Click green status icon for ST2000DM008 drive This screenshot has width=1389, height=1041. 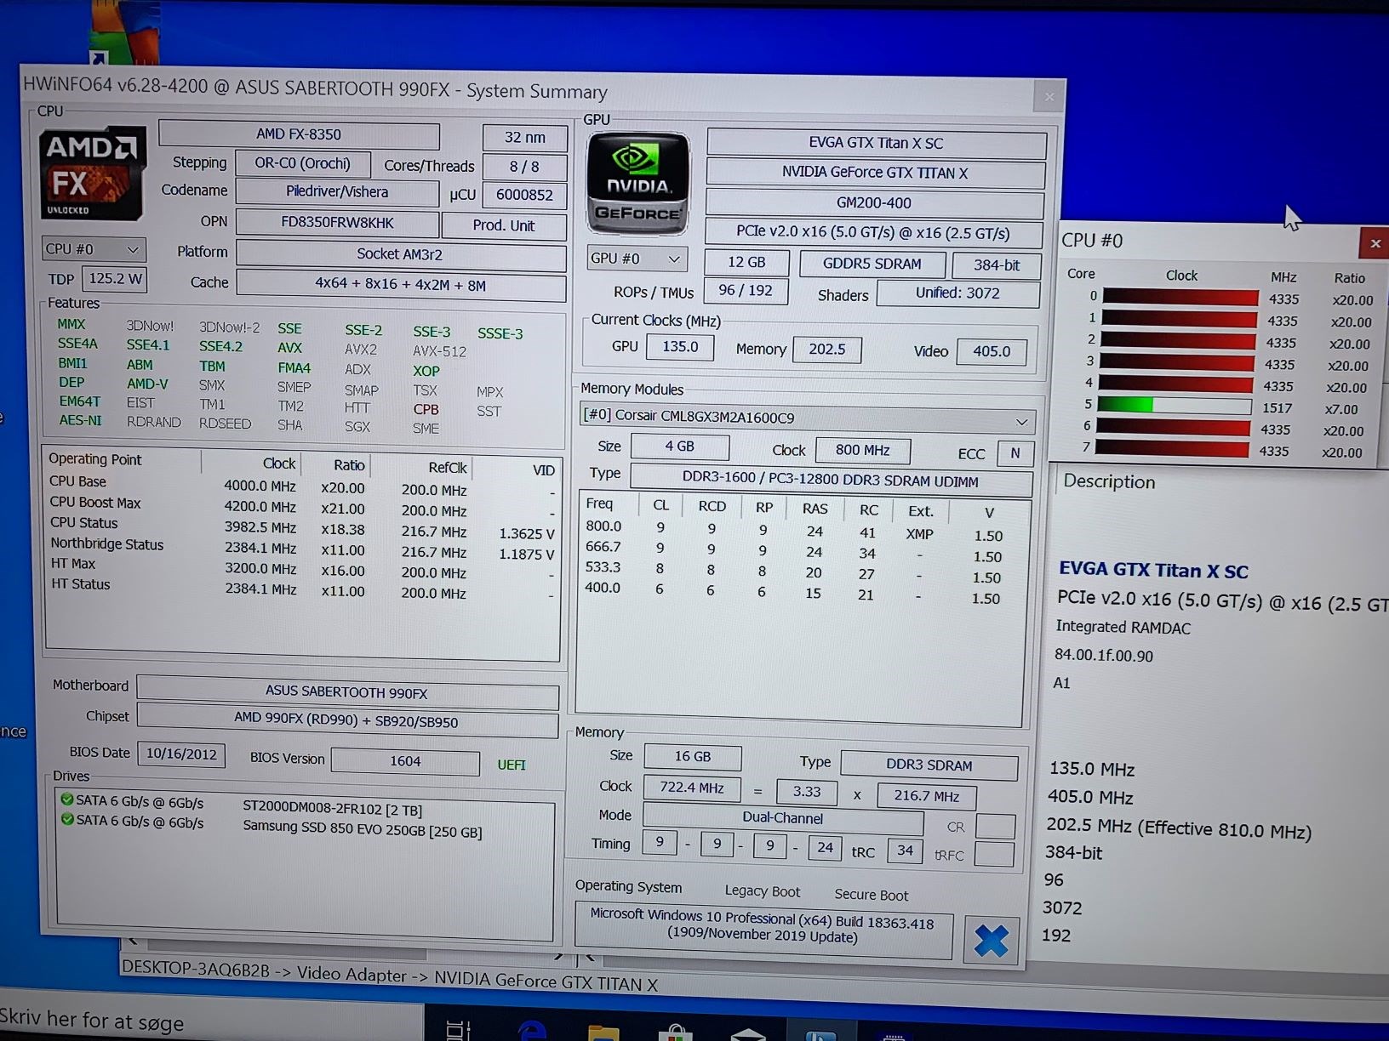click(x=66, y=799)
